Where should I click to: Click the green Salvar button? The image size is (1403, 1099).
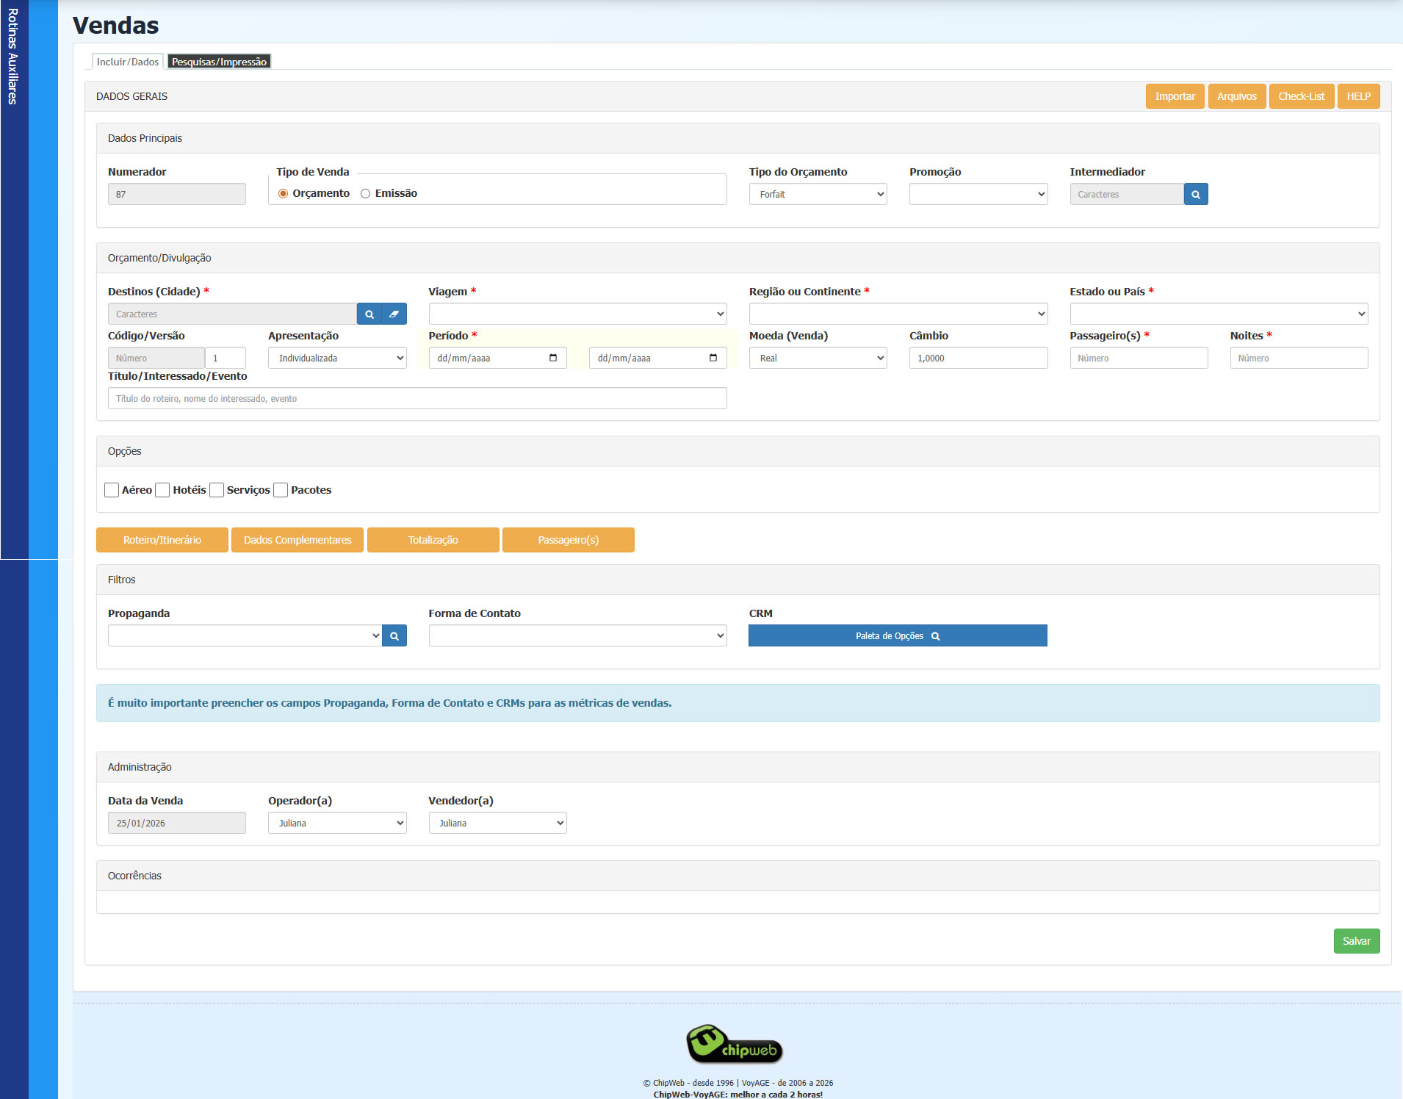[x=1356, y=941]
